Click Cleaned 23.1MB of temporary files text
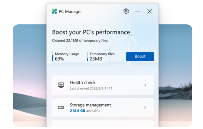The width and height of the screenshot is (203, 129). click(80, 40)
